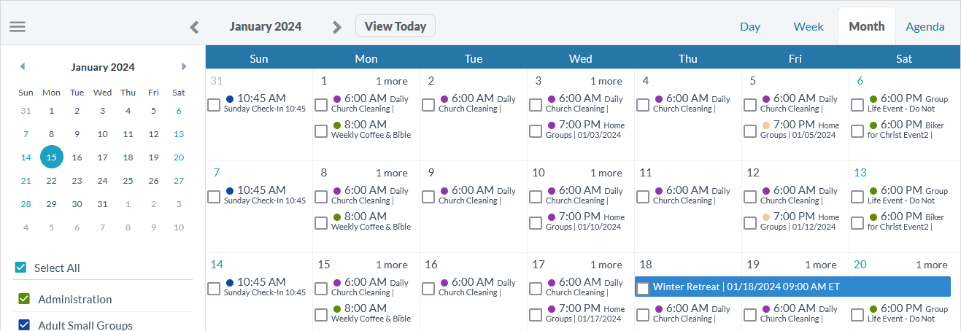Switch to the Agenda view tab
This screenshot has width=961, height=331.
(925, 26)
